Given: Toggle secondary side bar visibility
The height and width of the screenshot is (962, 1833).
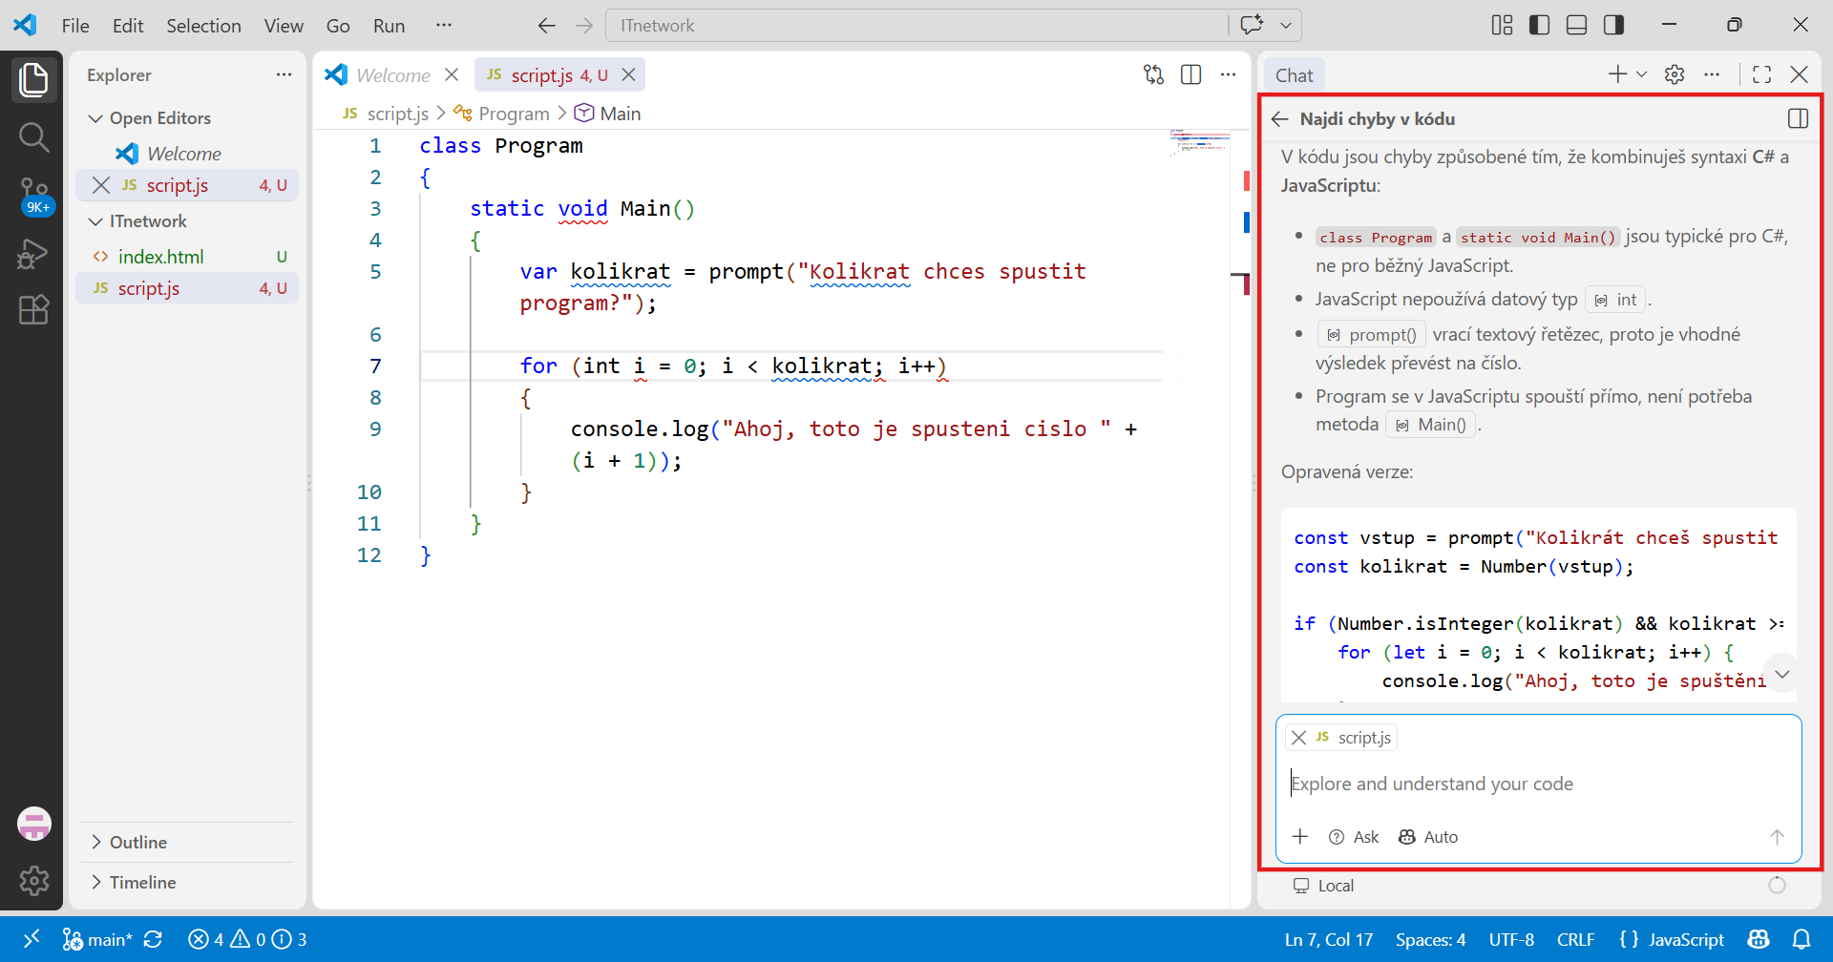Looking at the screenshot, I should 1614,25.
